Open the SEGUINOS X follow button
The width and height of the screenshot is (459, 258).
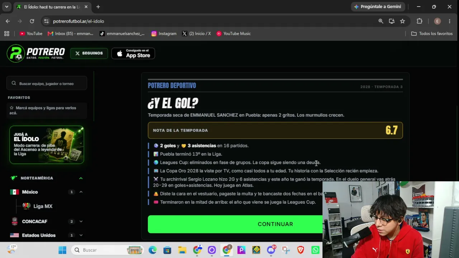[x=89, y=53]
